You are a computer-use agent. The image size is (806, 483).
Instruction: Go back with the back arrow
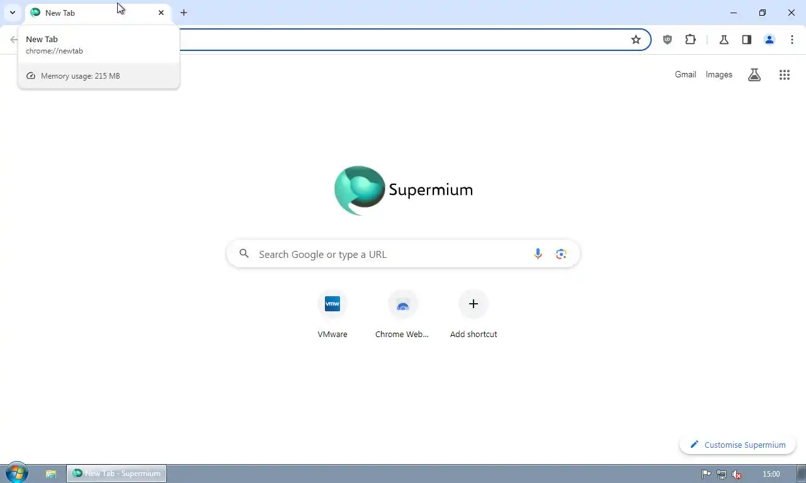point(14,40)
